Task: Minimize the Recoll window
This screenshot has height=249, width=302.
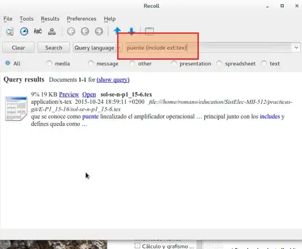Action: point(267,7)
